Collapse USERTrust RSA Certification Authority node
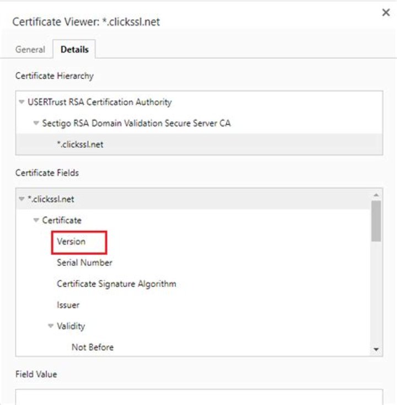Image resolution: width=397 pixels, height=405 pixels. 22,102
